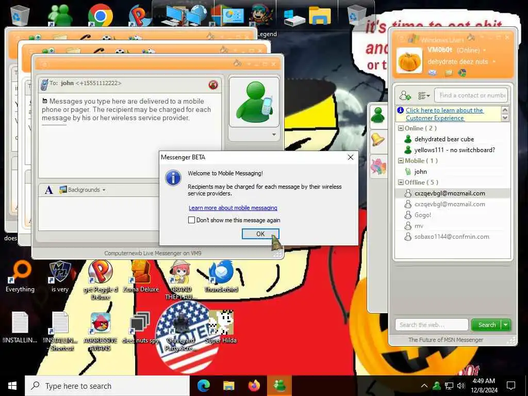Collapse the Online ( 2 ) group
This screenshot has width=528, height=396.
pyautogui.click(x=401, y=128)
